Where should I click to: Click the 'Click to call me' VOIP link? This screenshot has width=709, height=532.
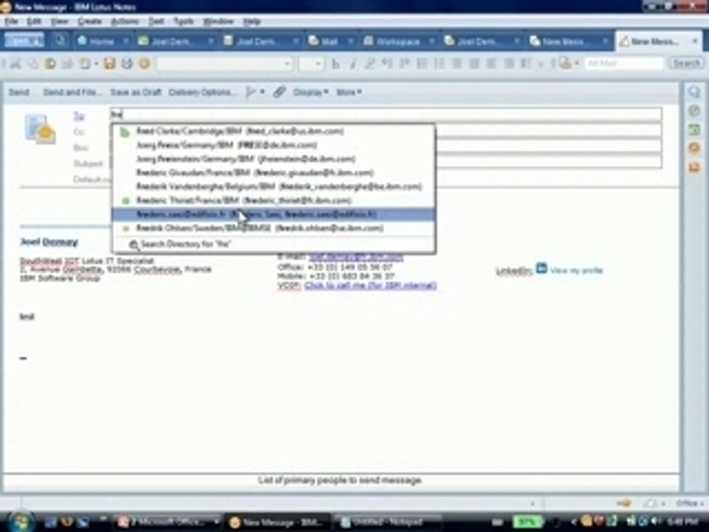pos(370,285)
